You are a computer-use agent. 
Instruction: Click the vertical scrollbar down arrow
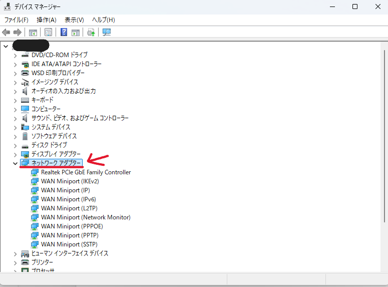[384, 268]
